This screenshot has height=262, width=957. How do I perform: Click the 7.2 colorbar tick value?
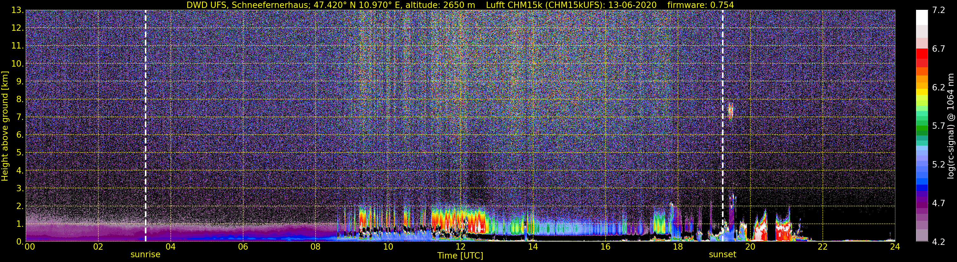click(x=939, y=10)
